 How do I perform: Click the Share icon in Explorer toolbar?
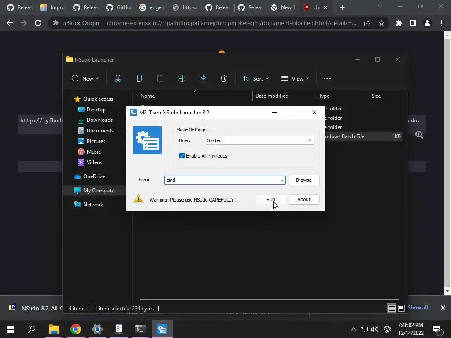tap(203, 78)
